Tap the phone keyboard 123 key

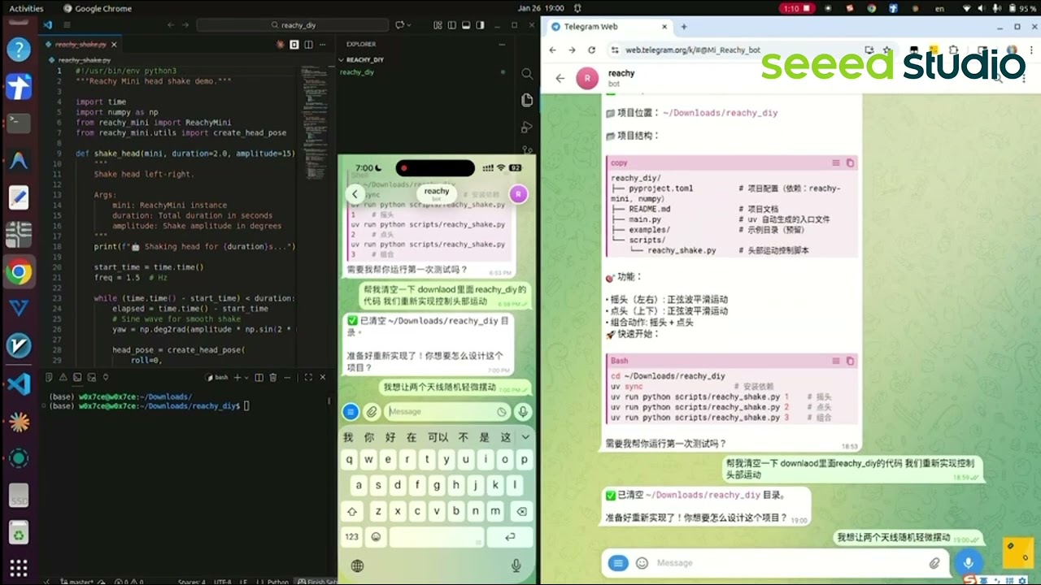coord(352,537)
